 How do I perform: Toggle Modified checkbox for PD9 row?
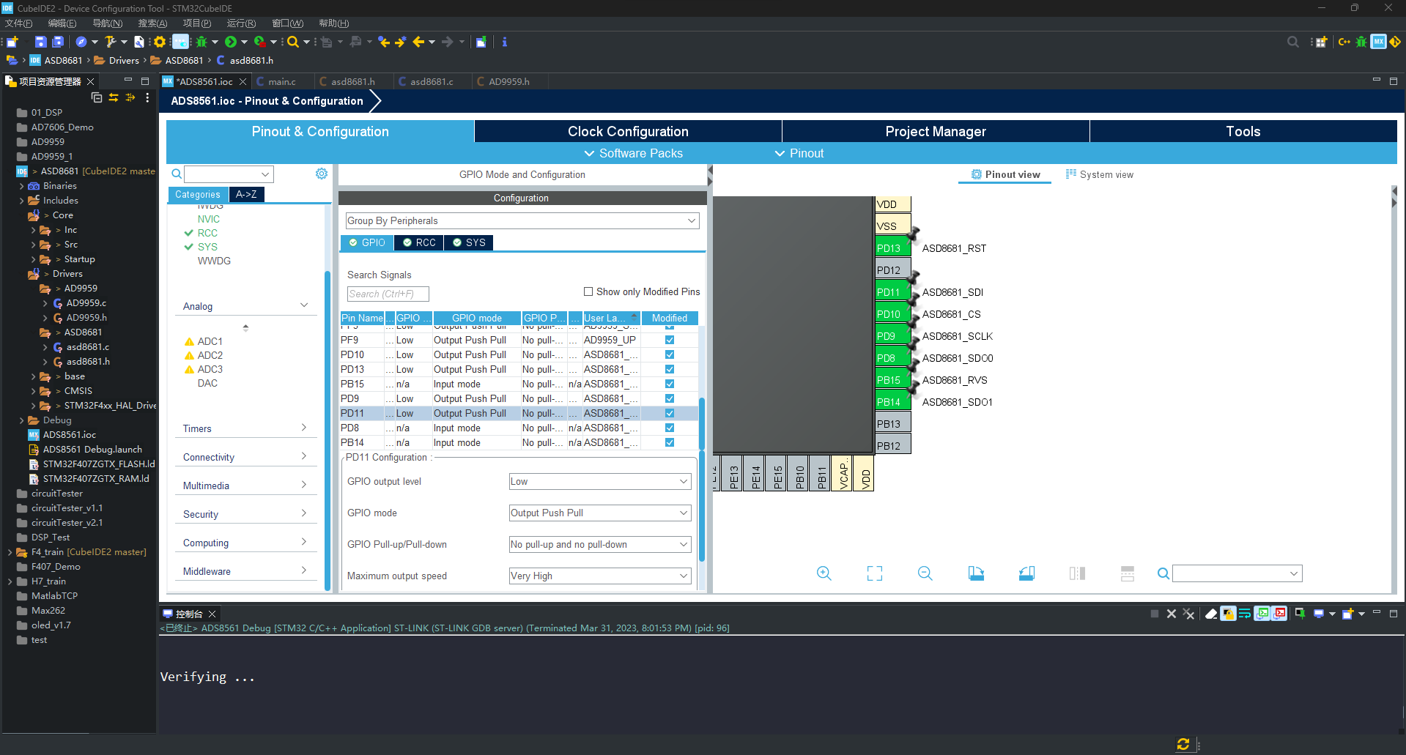click(x=670, y=398)
